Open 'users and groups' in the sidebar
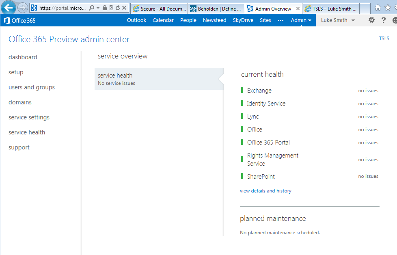 click(x=32, y=87)
